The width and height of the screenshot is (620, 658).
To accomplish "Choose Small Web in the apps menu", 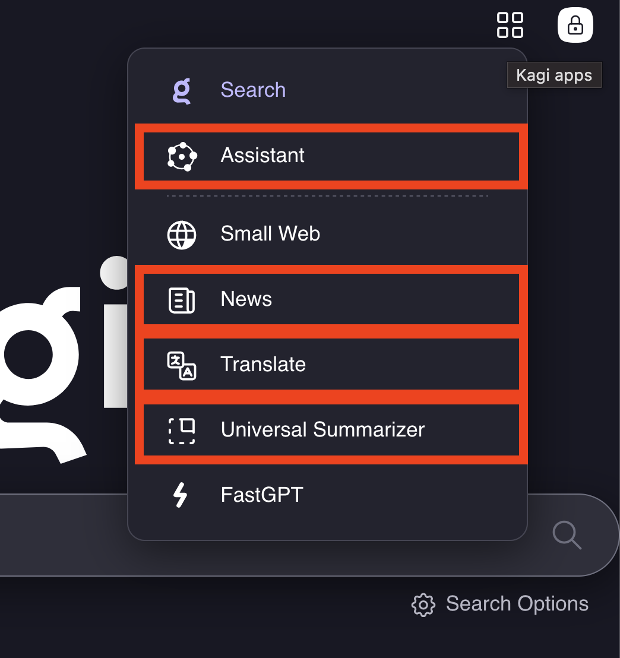I will coord(270,234).
